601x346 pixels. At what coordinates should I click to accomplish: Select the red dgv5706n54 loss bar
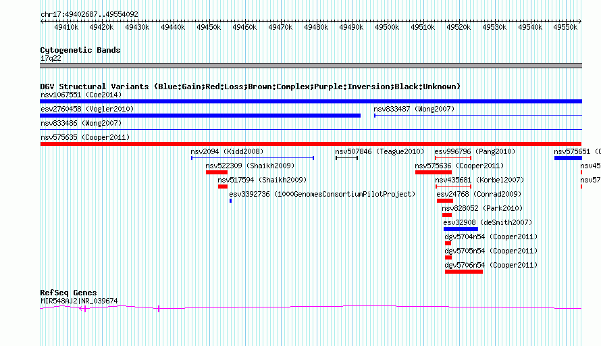pos(464,272)
